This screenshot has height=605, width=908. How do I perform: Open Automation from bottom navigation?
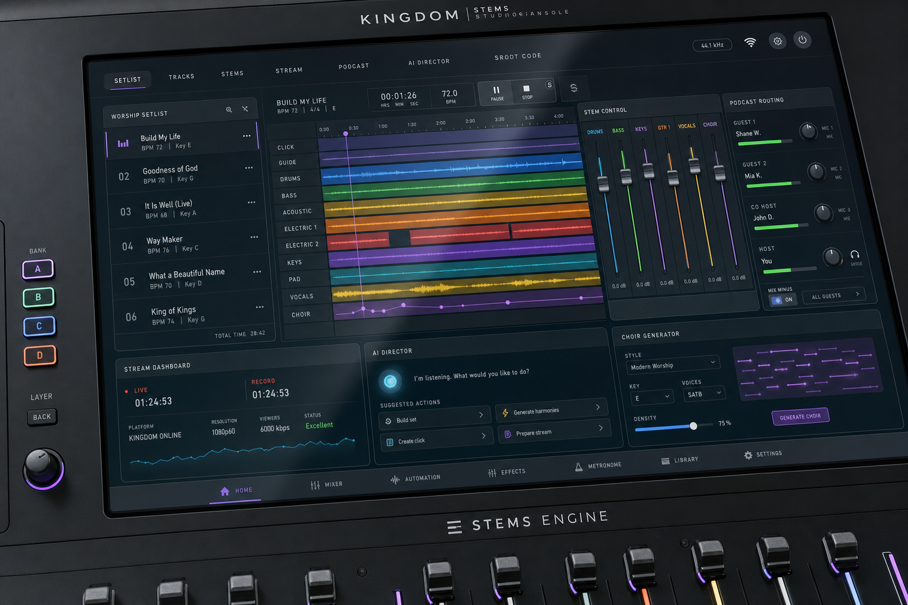[416, 479]
